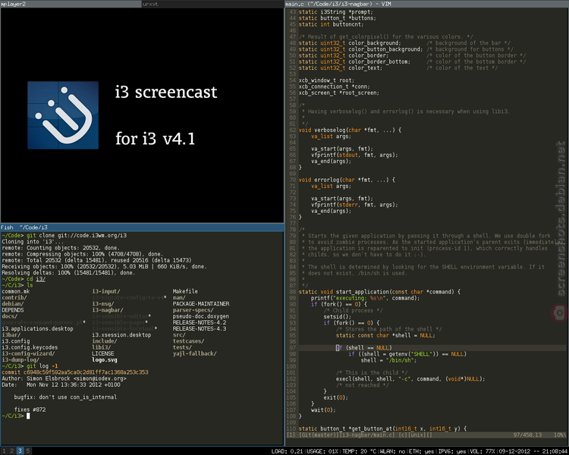The image size is (569, 455).
Task: Click vim line 70 void errorlog declaration
Action: click(347, 180)
